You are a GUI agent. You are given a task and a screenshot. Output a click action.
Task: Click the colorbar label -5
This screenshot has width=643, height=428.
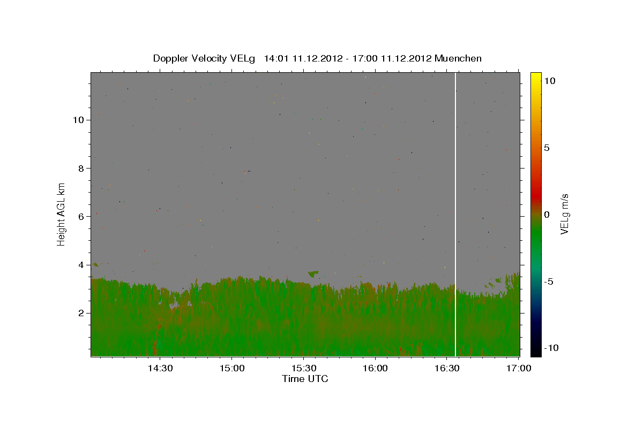(x=548, y=281)
